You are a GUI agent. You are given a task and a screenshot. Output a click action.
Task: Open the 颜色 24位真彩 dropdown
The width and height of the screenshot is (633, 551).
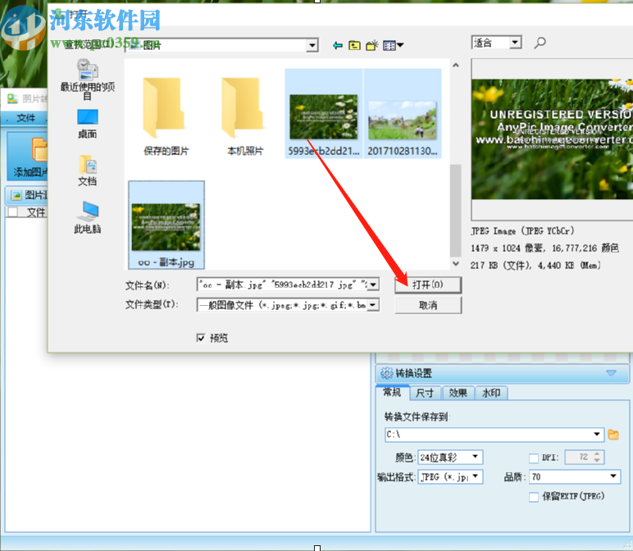coord(476,457)
